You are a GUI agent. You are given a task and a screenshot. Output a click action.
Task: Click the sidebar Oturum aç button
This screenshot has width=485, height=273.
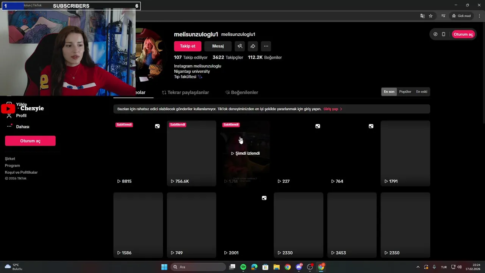(x=30, y=141)
